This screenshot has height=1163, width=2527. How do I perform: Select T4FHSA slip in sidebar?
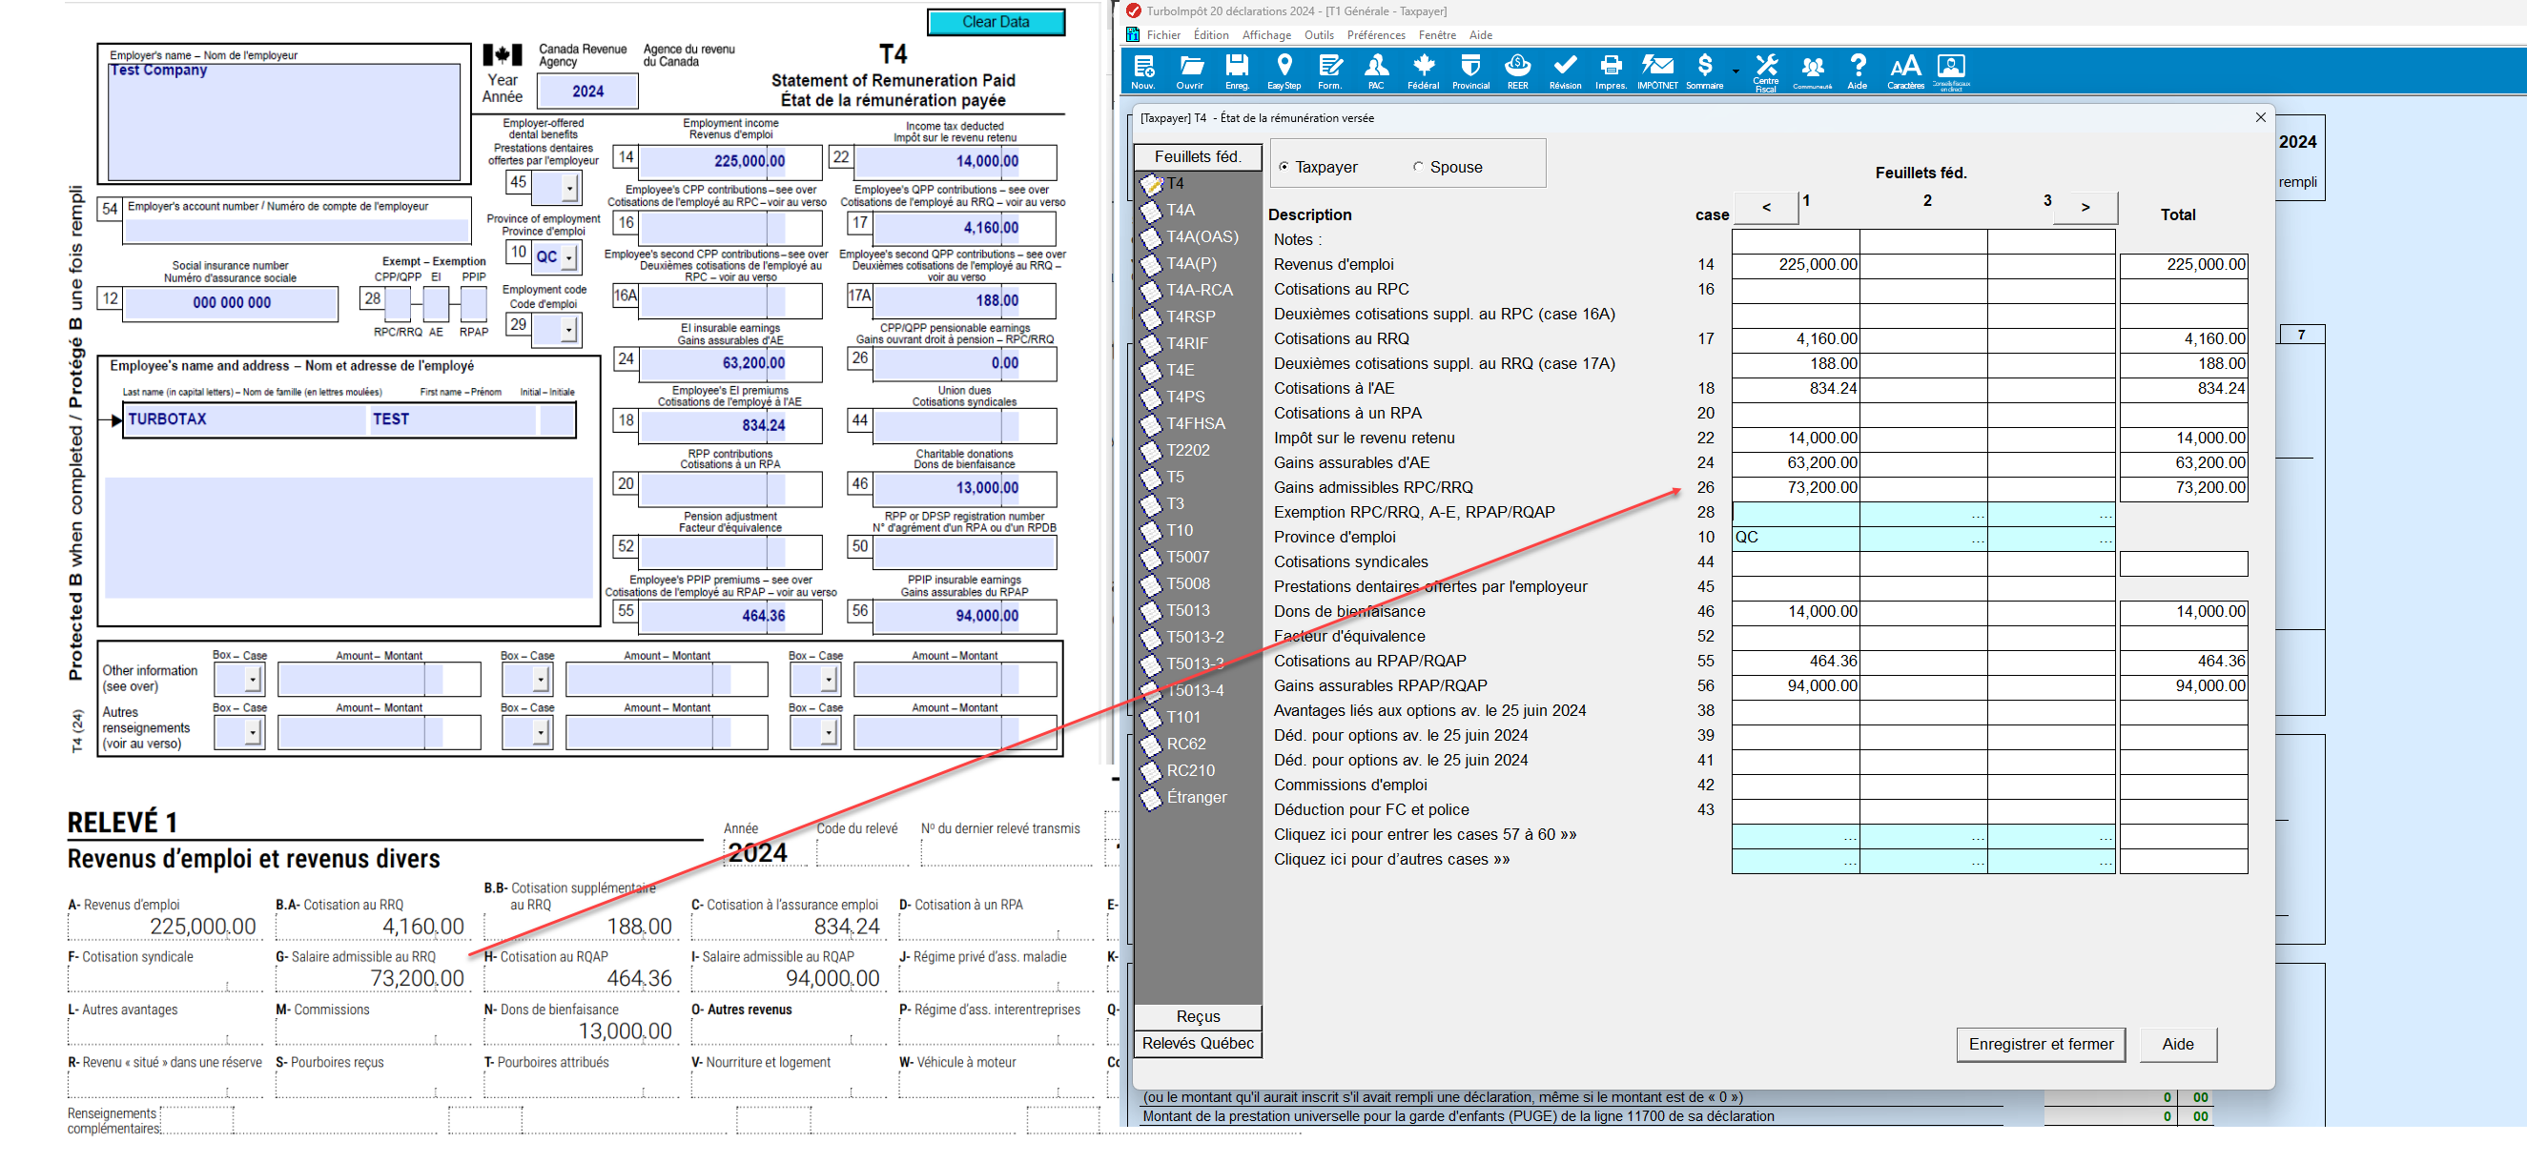(x=1195, y=423)
